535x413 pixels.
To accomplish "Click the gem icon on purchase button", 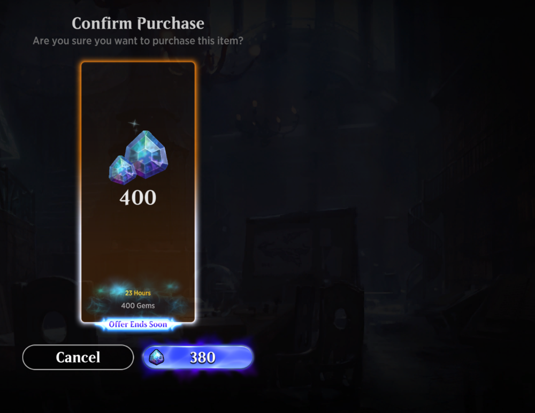I will 156,357.
